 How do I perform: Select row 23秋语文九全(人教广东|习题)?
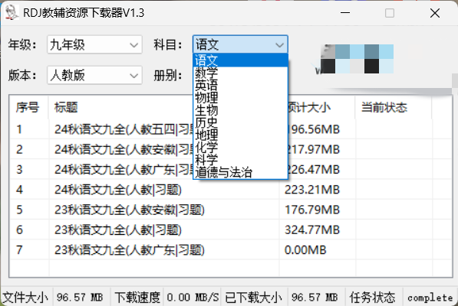coord(231,250)
